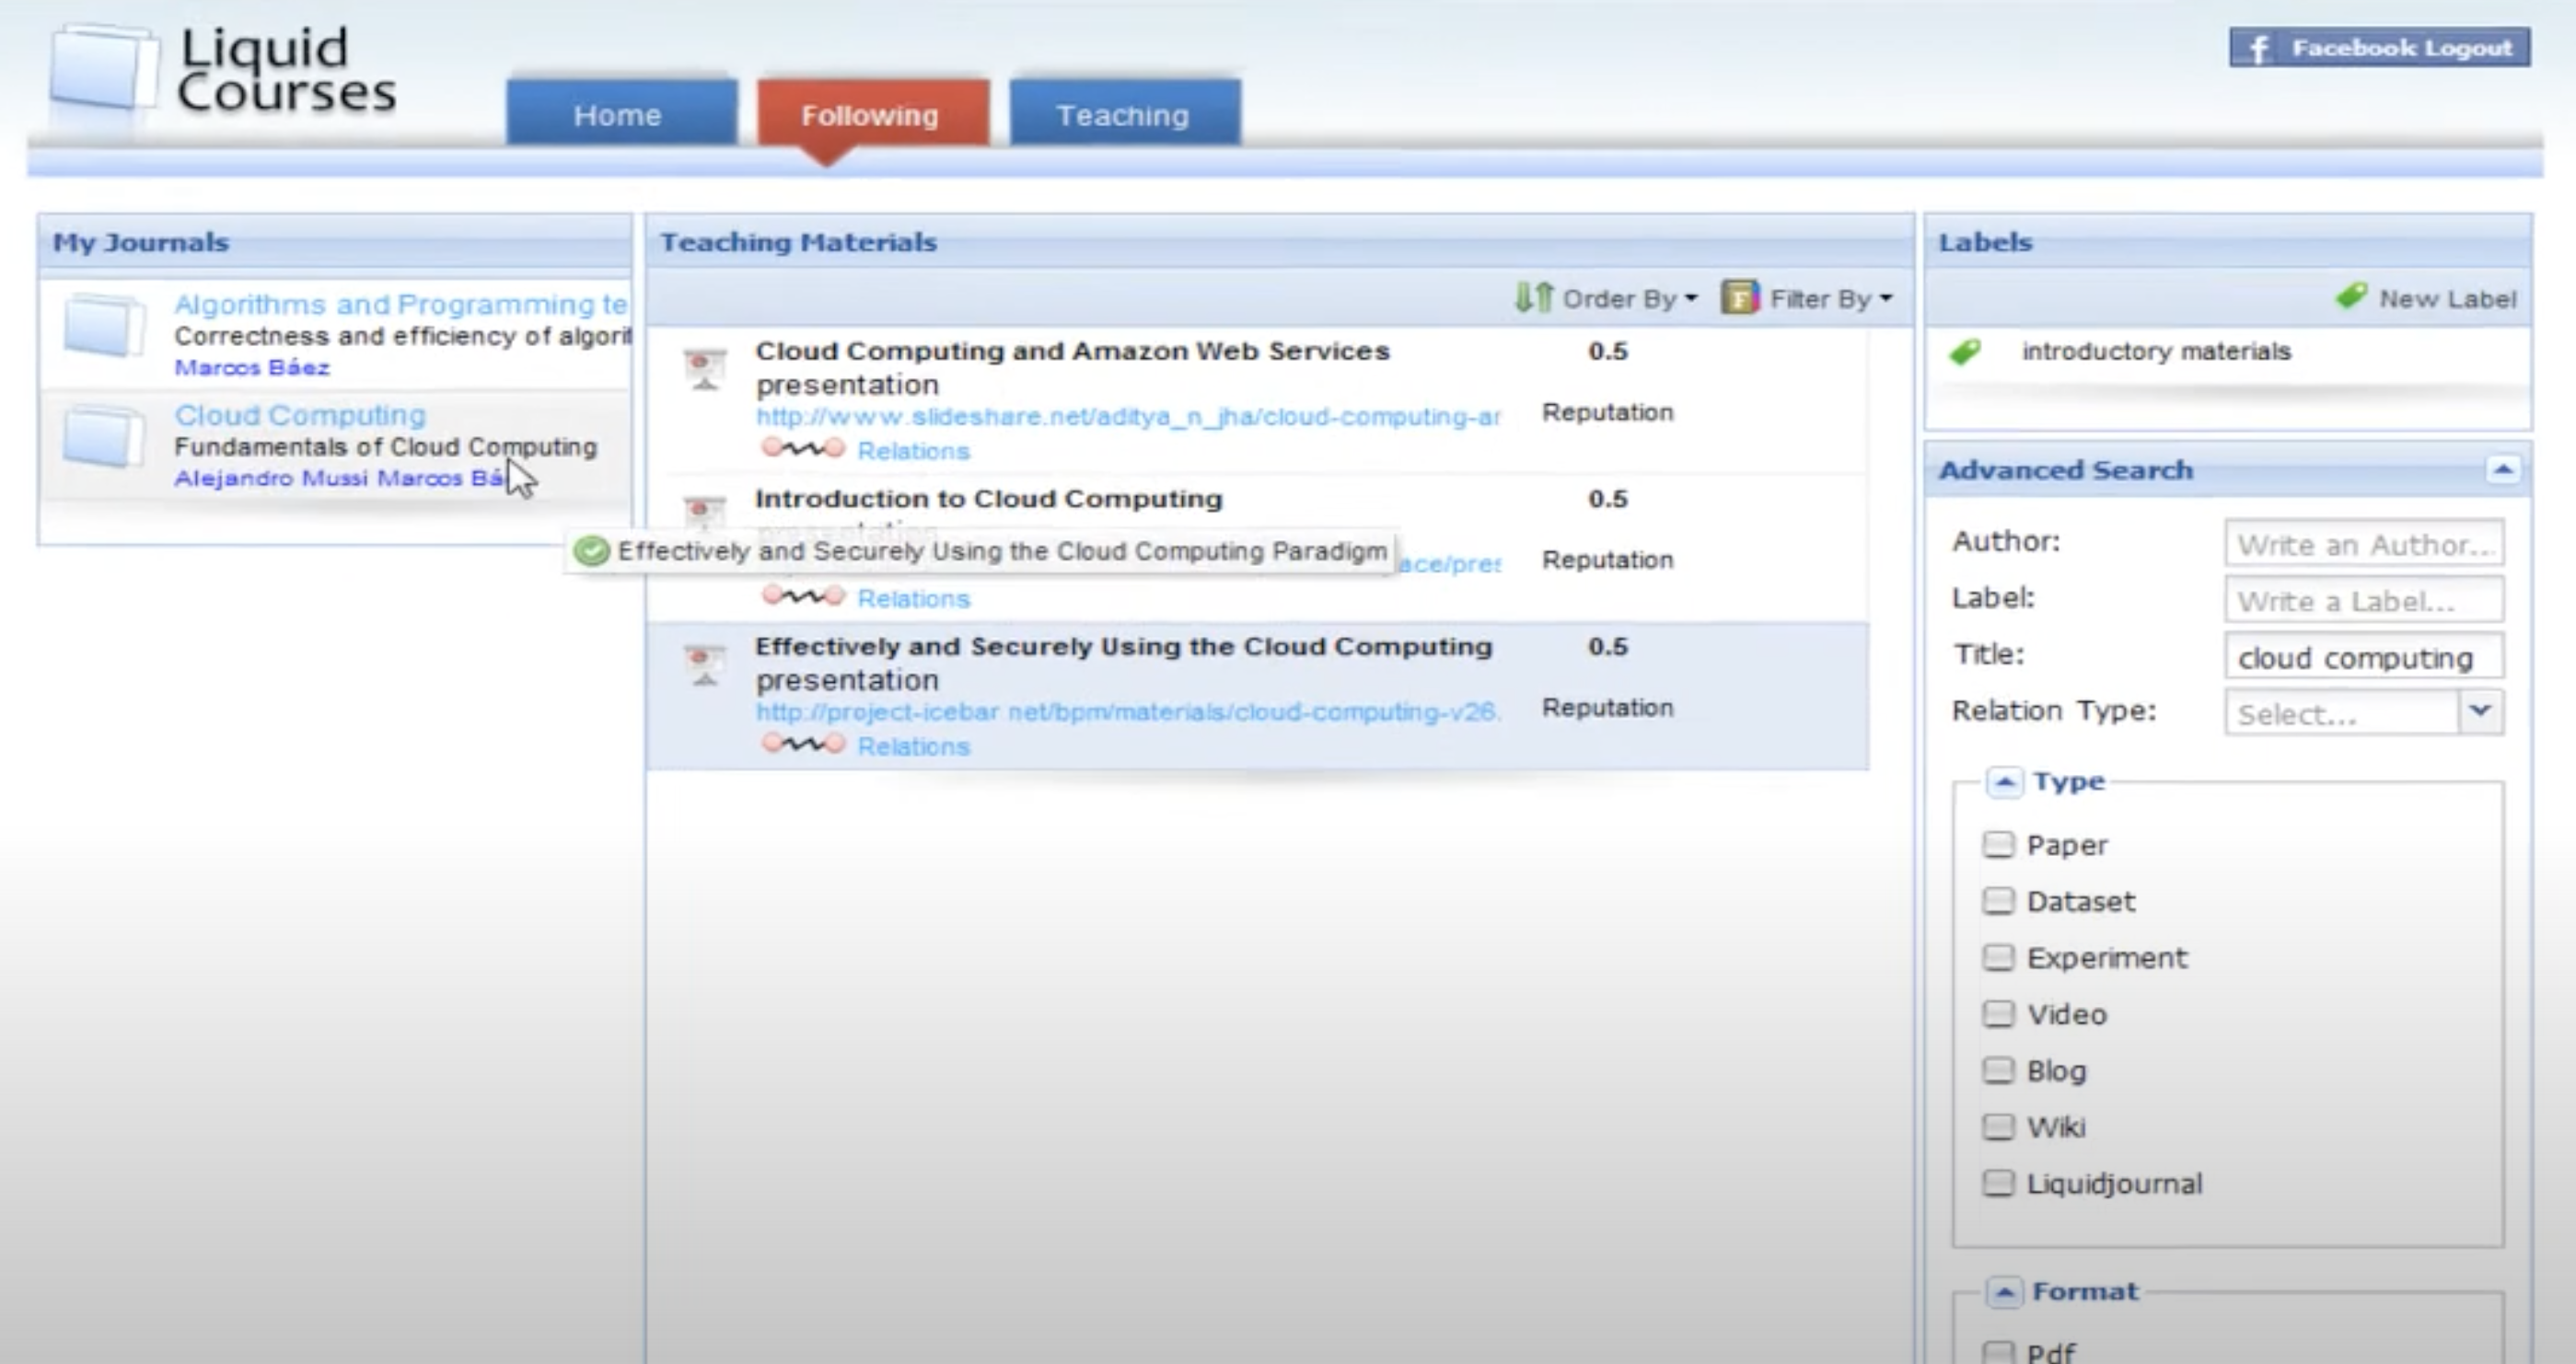Click the relations squiggle icon under Effectively and Securely

click(803, 745)
